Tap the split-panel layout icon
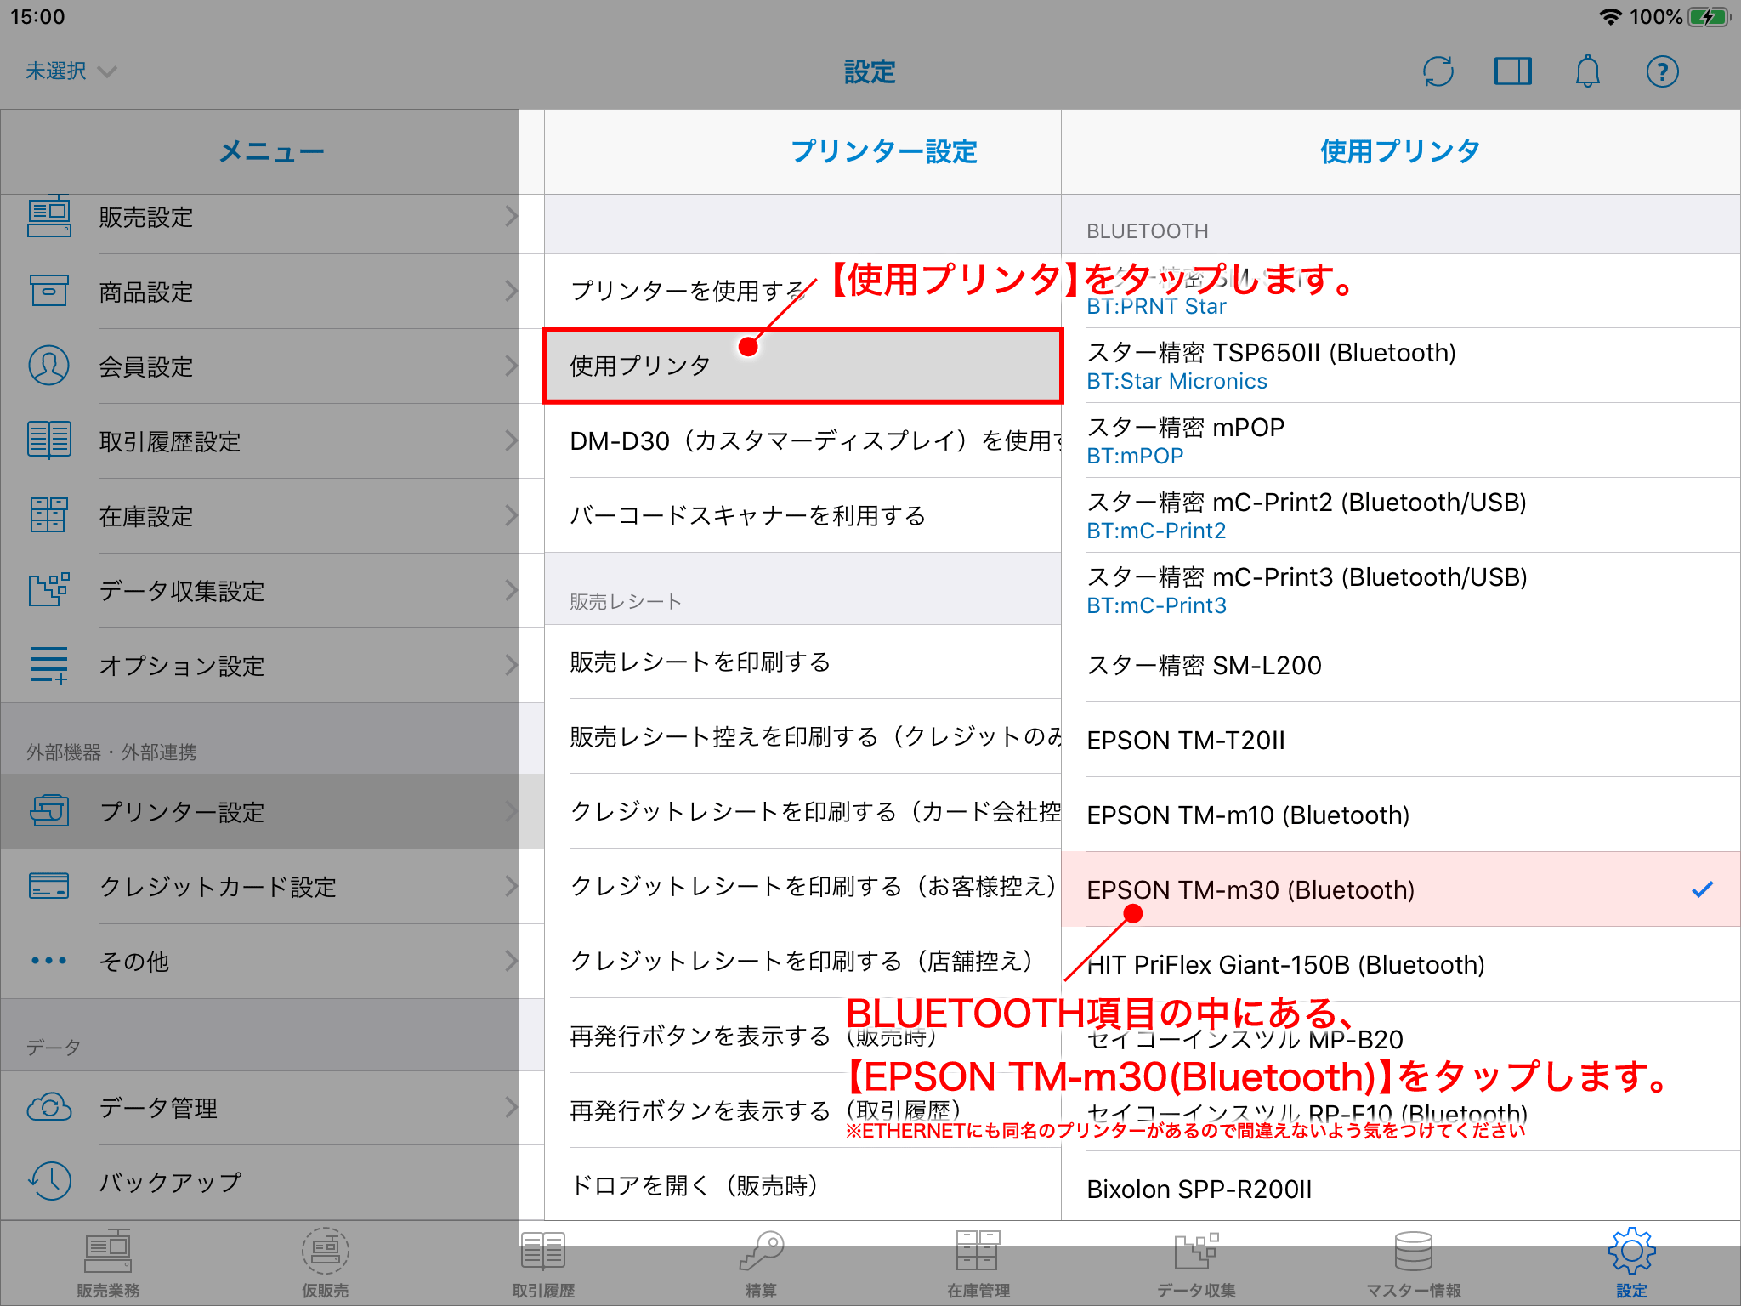This screenshot has width=1741, height=1306. click(1512, 71)
